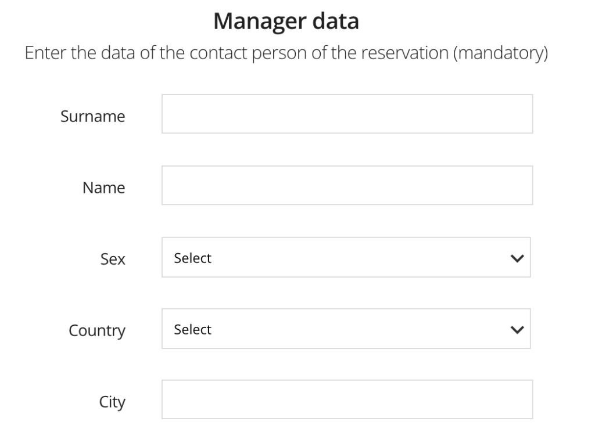The image size is (595, 443).
Task: Click the Select placeholder in Sex field
Action: point(192,258)
